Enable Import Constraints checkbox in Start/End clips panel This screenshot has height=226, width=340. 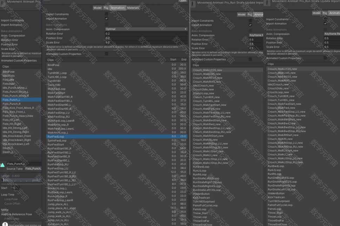pos(106,14)
